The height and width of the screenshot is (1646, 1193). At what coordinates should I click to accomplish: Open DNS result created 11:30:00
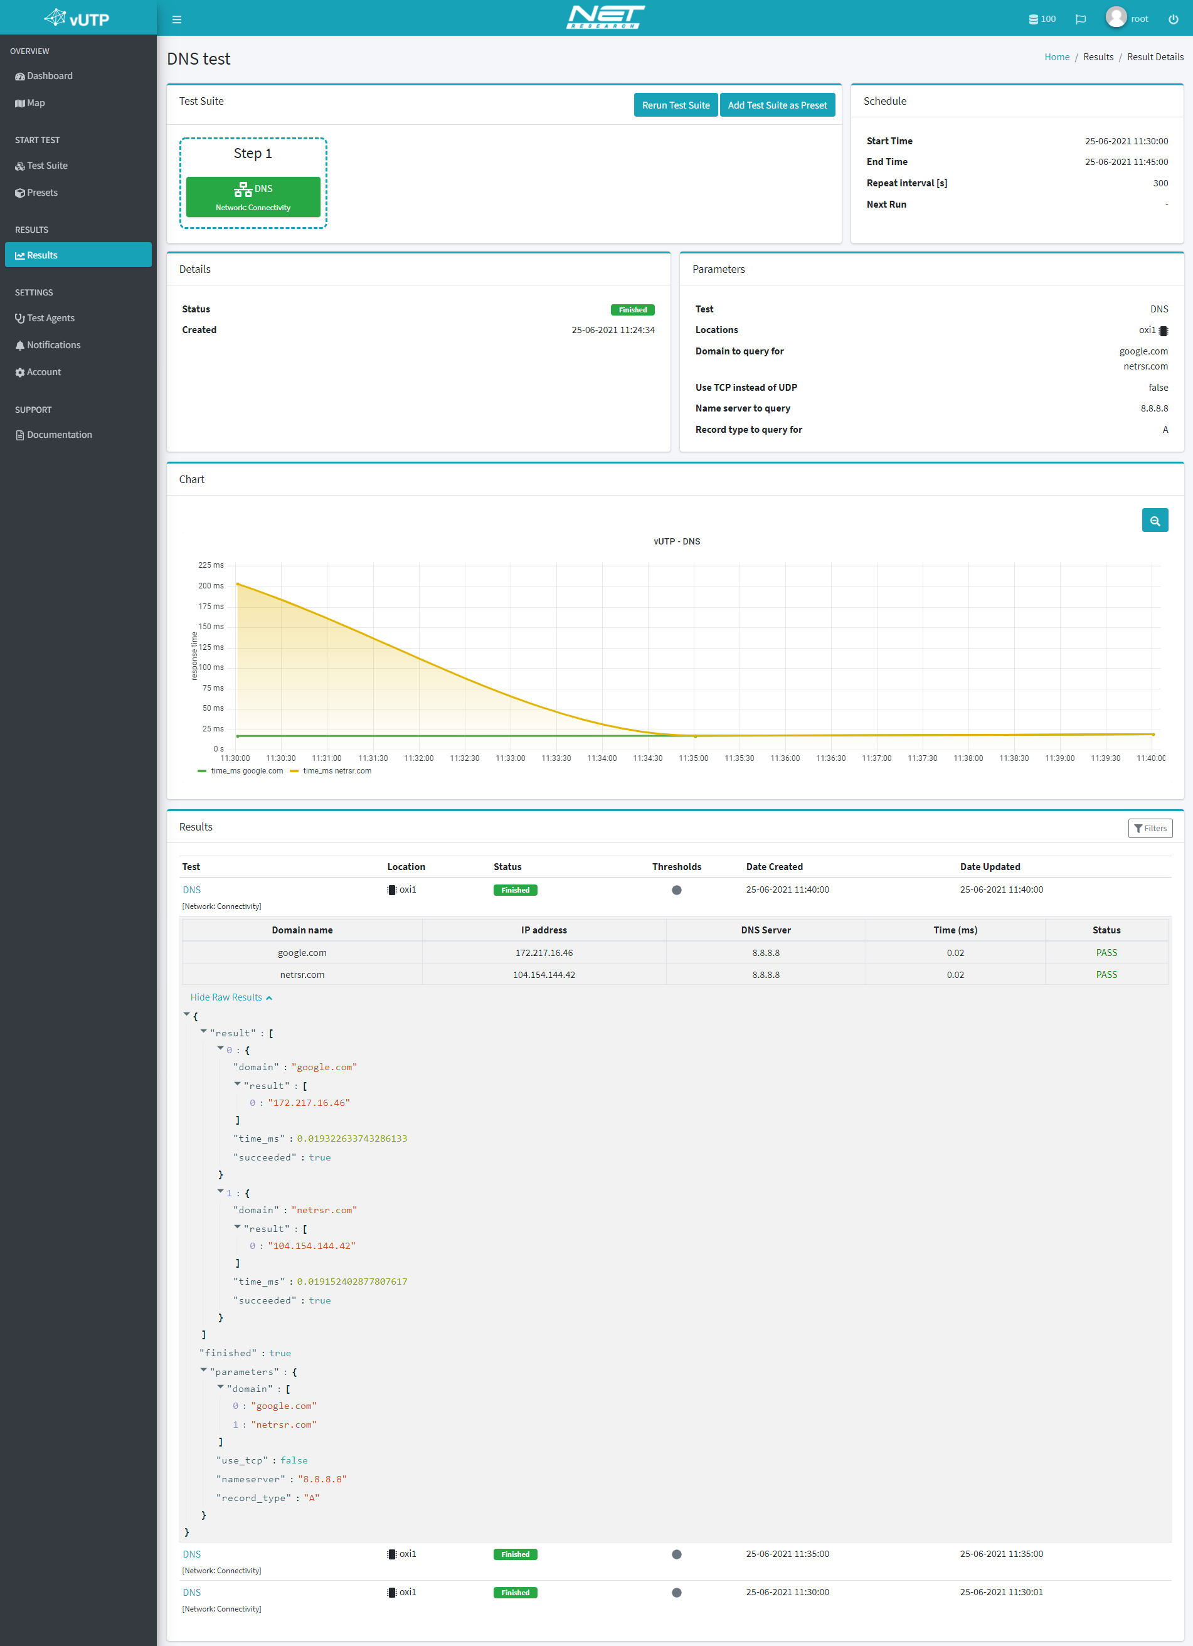point(191,1592)
